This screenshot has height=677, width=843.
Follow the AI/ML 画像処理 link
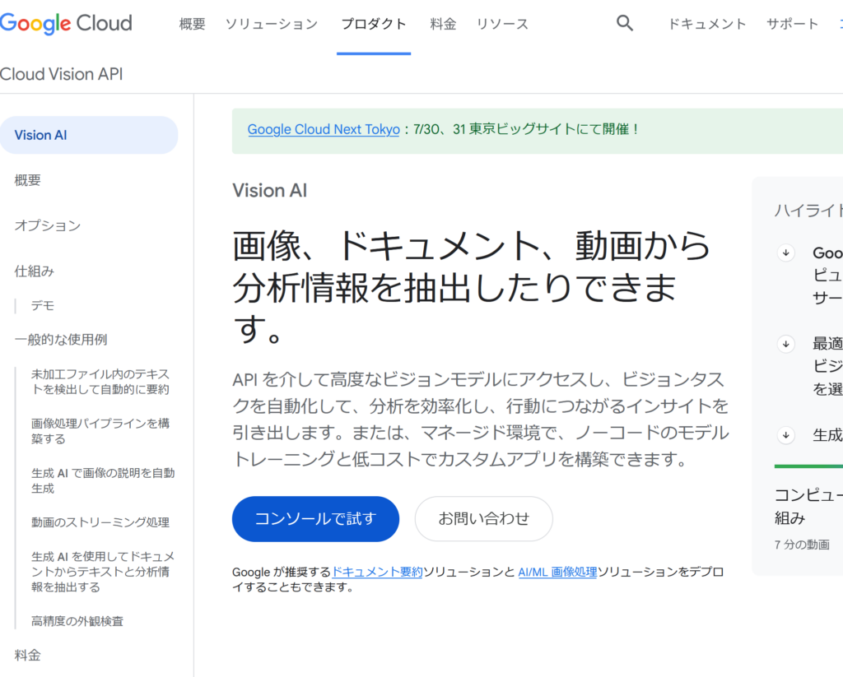557,572
